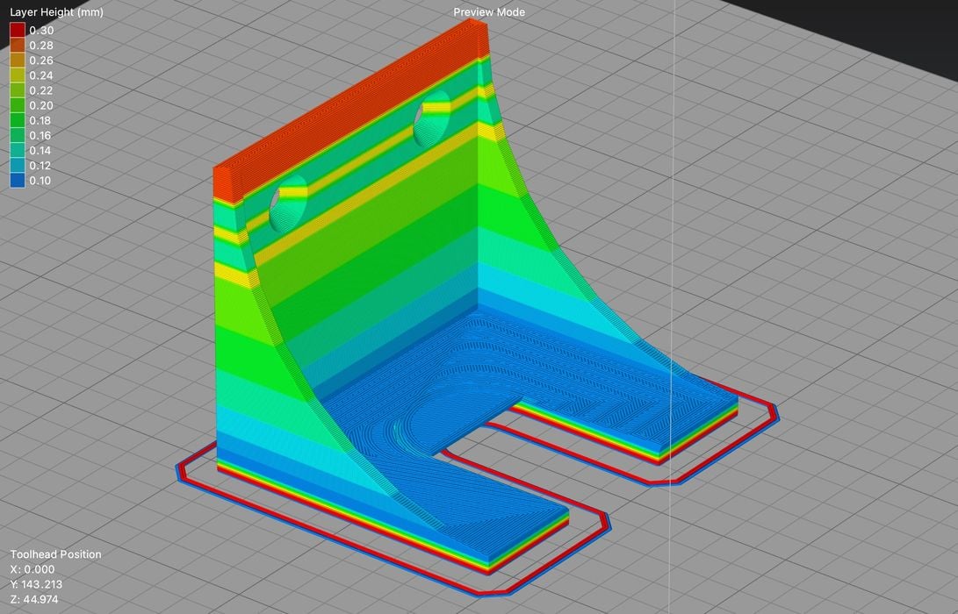
Task: Select the 0.22 mm layer height swatch
Action: point(17,91)
